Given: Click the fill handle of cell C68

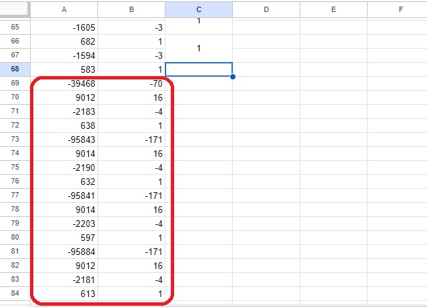Looking at the screenshot, I should pos(232,77).
